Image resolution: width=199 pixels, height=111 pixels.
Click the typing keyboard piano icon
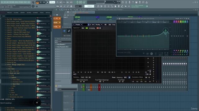[x=58, y=6]
